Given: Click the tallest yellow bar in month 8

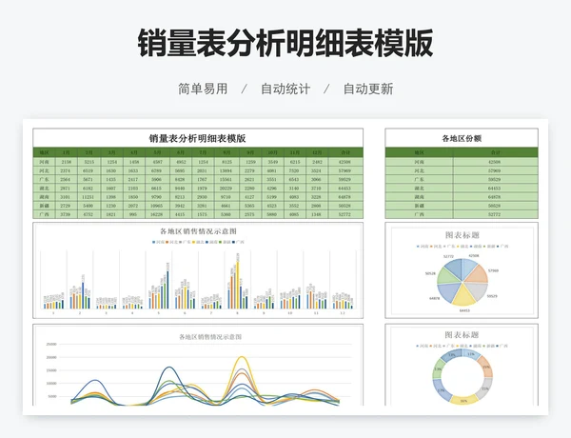Looking at the screenshot, I should coord(238,285).
